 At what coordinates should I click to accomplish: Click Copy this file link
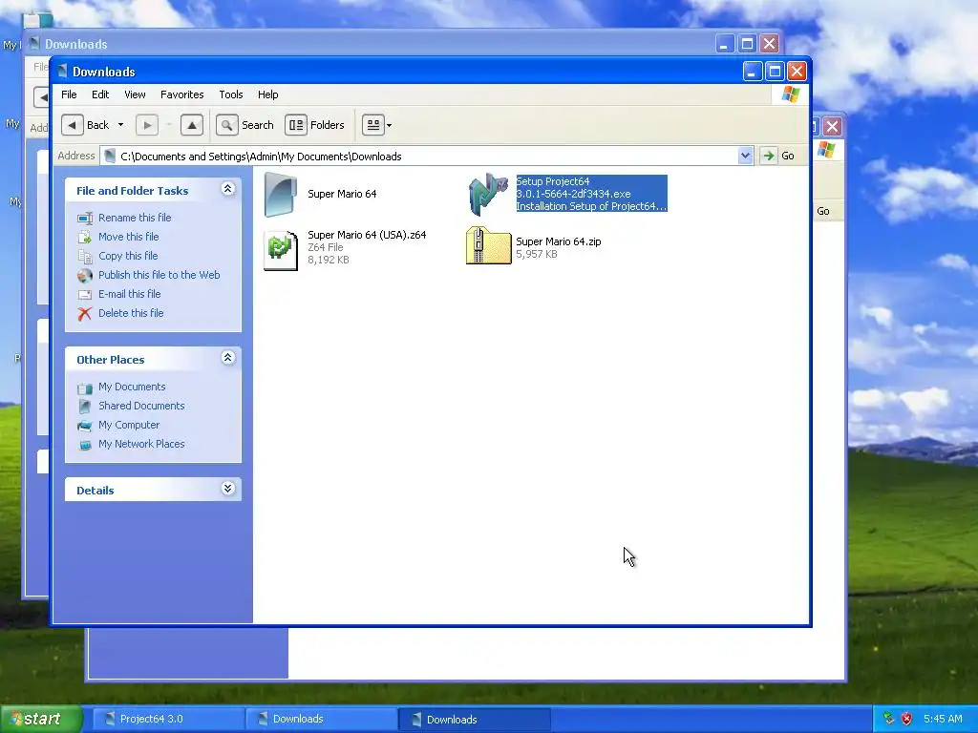pos(128,256)
